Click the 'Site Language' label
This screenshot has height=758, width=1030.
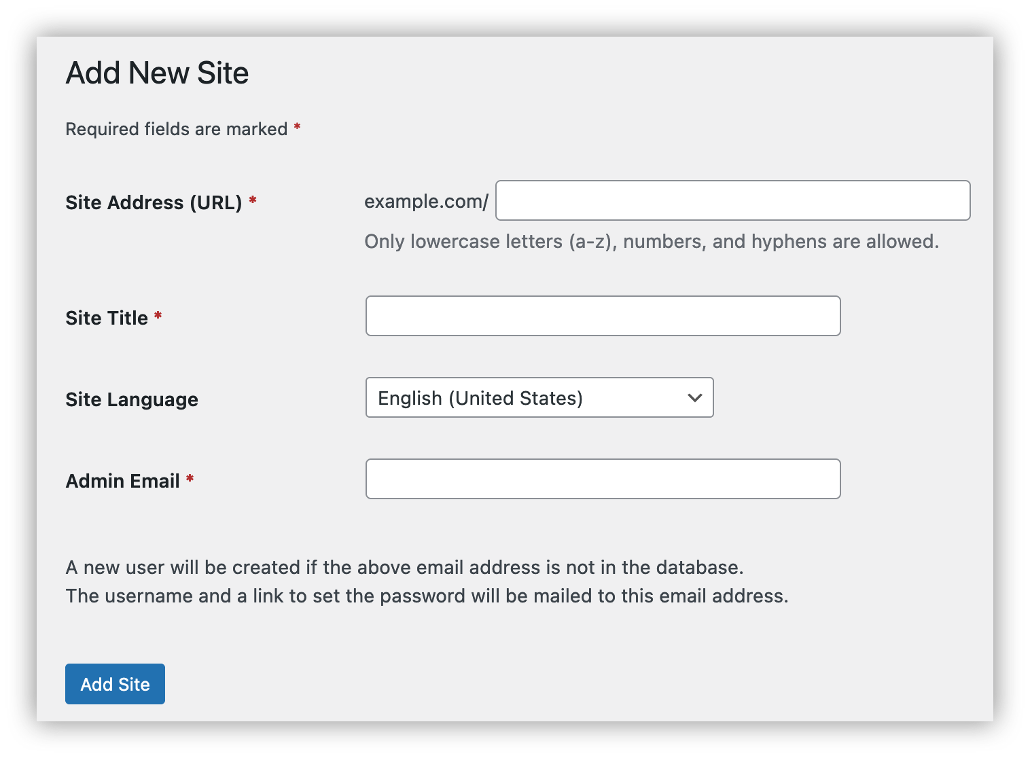132,399
